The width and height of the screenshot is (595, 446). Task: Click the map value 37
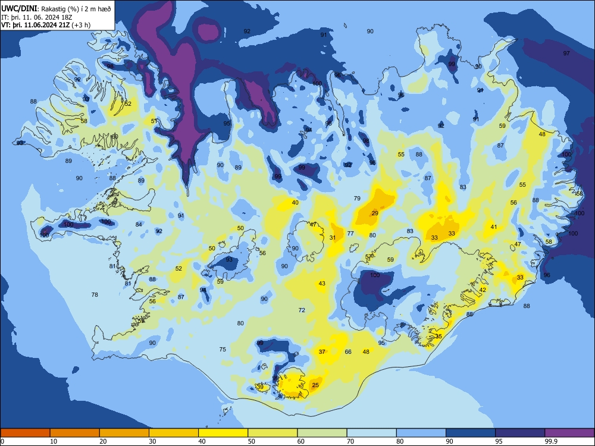coord(322,351)
